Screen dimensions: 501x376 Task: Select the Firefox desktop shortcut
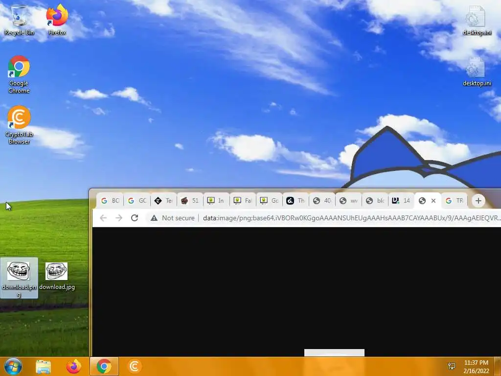point(57,20)
